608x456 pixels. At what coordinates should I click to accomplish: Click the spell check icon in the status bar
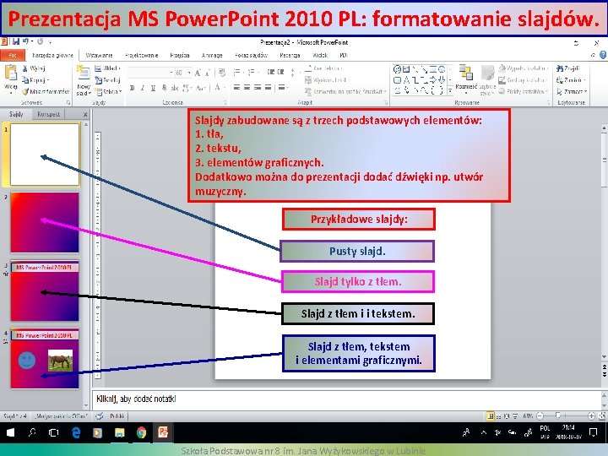[100, 416]
